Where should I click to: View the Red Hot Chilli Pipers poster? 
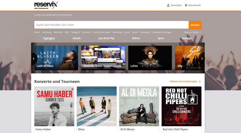(181, 106)
